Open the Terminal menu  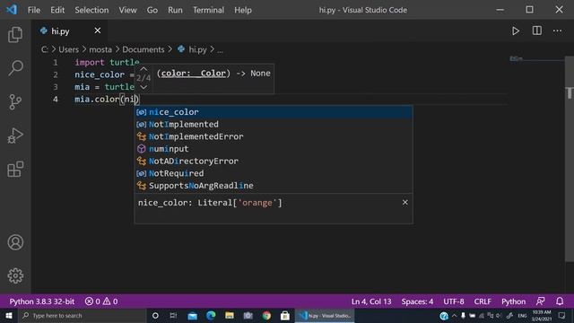coord(208,10)
